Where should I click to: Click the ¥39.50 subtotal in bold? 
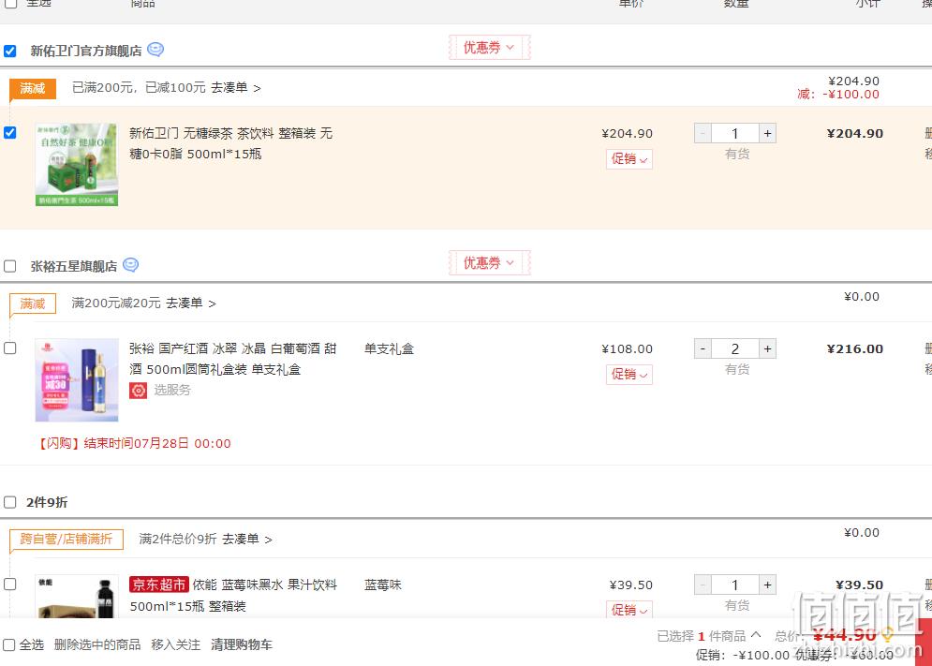pyautogui.click(x=859, y=585)
